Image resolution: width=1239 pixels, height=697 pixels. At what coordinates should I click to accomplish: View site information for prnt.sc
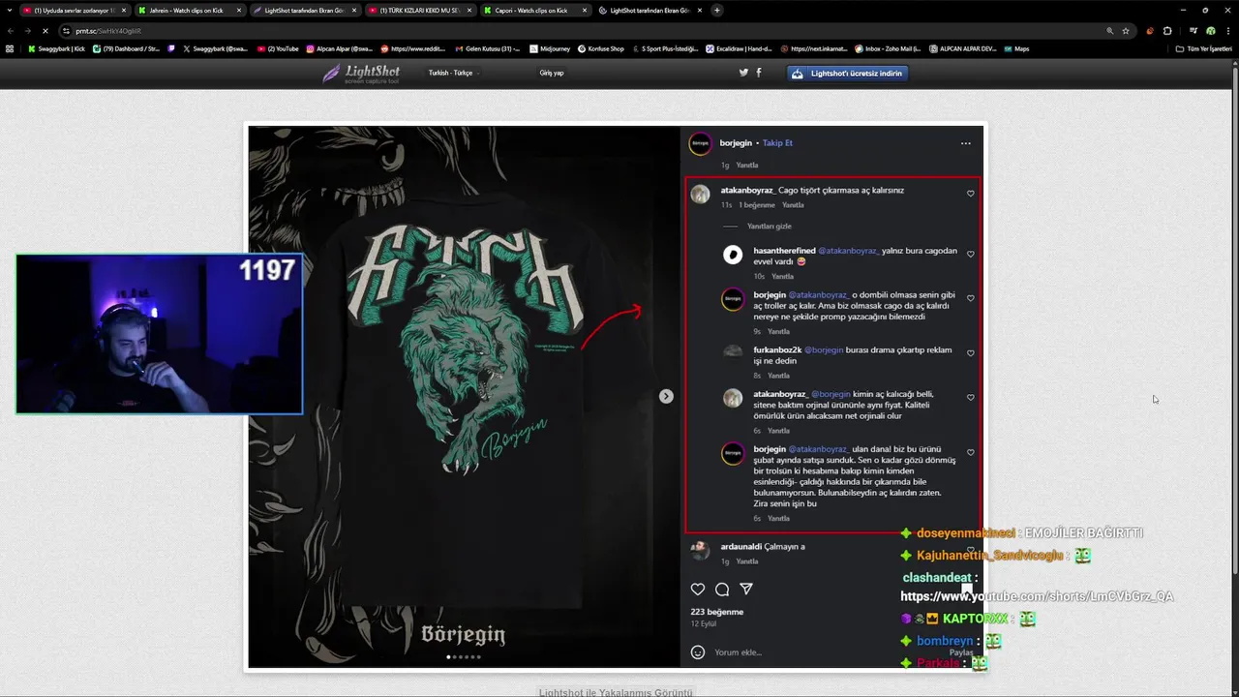[x=67, y=31]
